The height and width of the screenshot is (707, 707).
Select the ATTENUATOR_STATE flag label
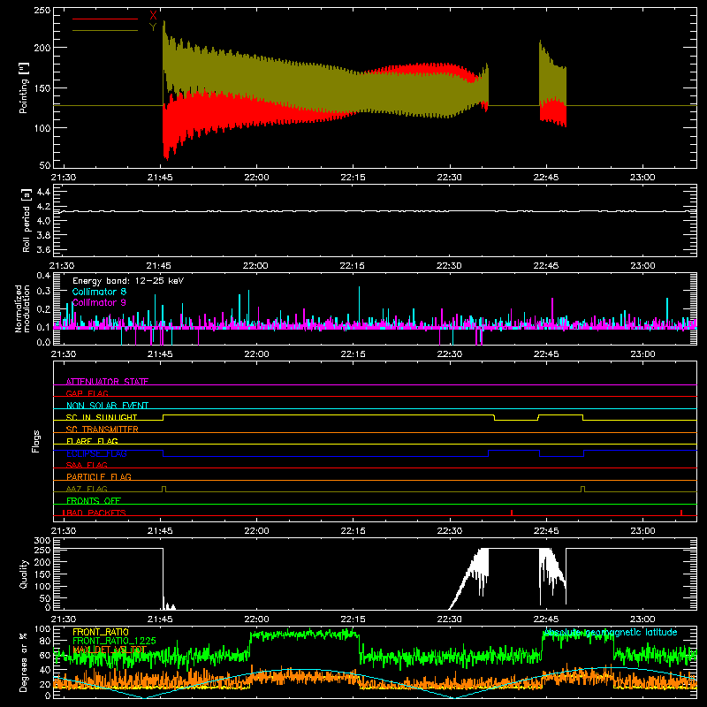tap(107, 382)
